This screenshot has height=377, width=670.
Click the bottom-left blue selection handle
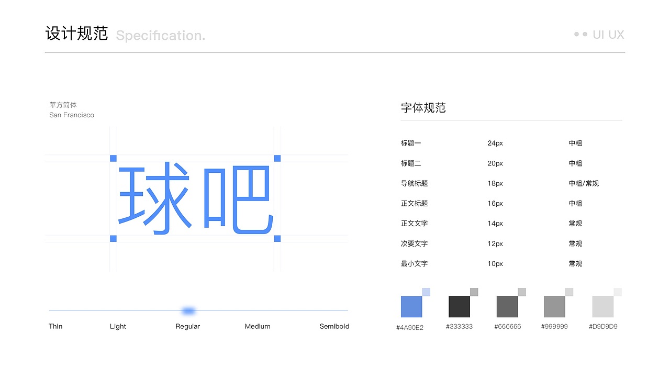pos(113,239)
